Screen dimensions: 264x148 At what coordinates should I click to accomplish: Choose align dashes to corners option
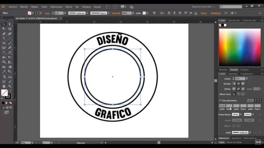tap(258, 100)
